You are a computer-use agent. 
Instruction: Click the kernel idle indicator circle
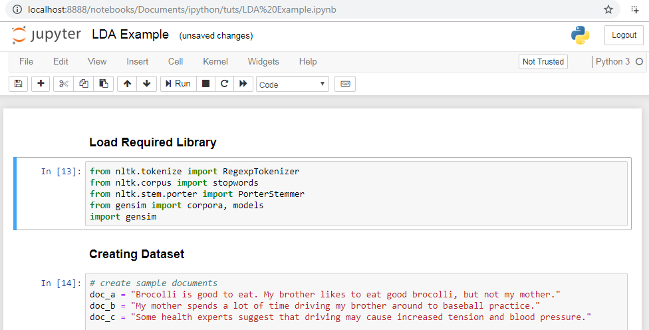639,62
